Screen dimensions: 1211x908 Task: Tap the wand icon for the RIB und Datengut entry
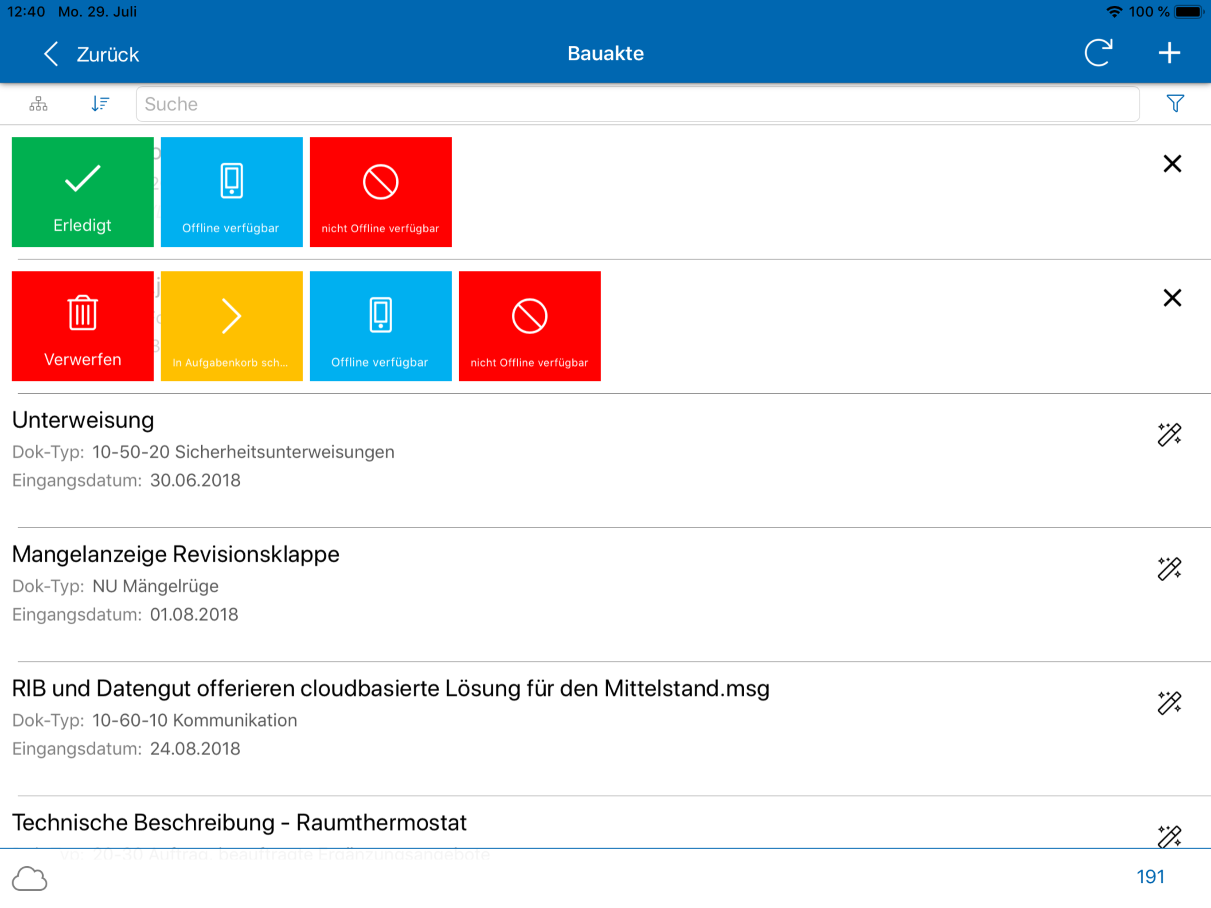click(1169, 703)
